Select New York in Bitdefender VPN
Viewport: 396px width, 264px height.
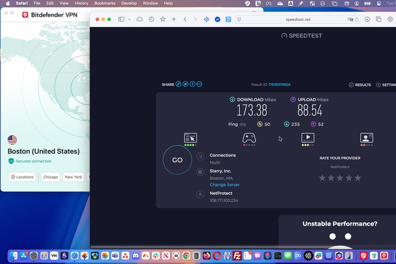click(x=74, y=177)
